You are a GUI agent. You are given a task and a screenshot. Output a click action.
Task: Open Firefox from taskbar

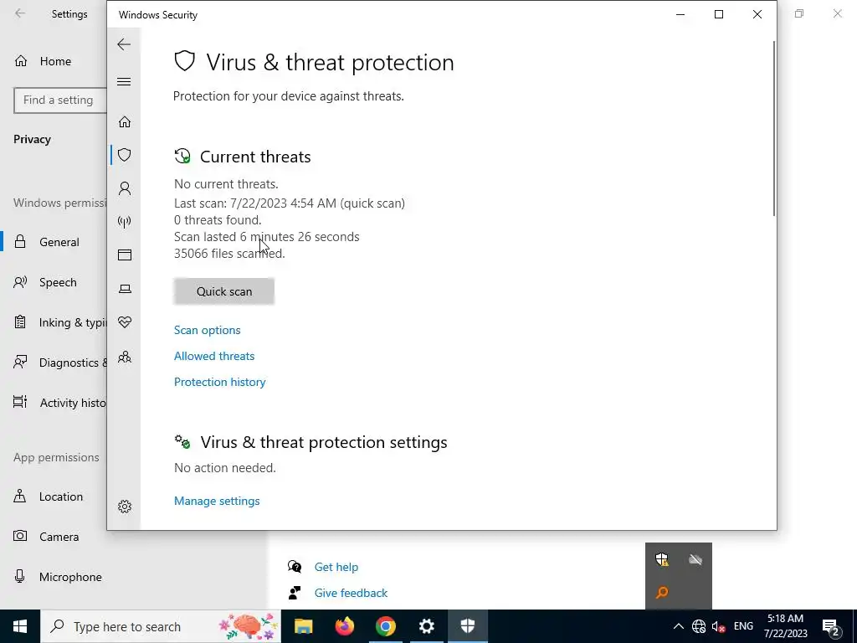point(344,626)
